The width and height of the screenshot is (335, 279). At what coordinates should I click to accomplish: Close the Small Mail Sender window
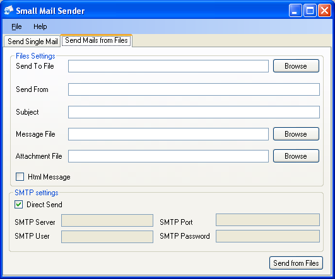coord(324,10)
